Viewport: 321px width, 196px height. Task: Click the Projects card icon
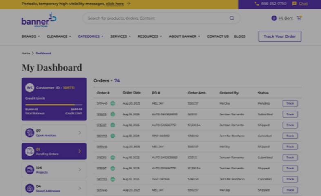(x=29, y=169)
